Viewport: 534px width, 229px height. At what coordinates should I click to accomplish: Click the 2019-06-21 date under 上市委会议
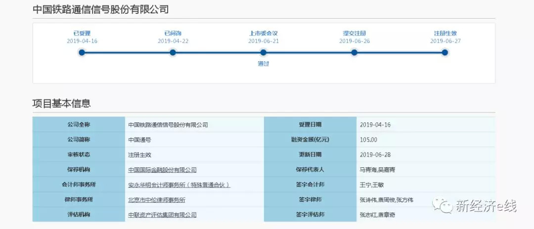coord(264,41)
